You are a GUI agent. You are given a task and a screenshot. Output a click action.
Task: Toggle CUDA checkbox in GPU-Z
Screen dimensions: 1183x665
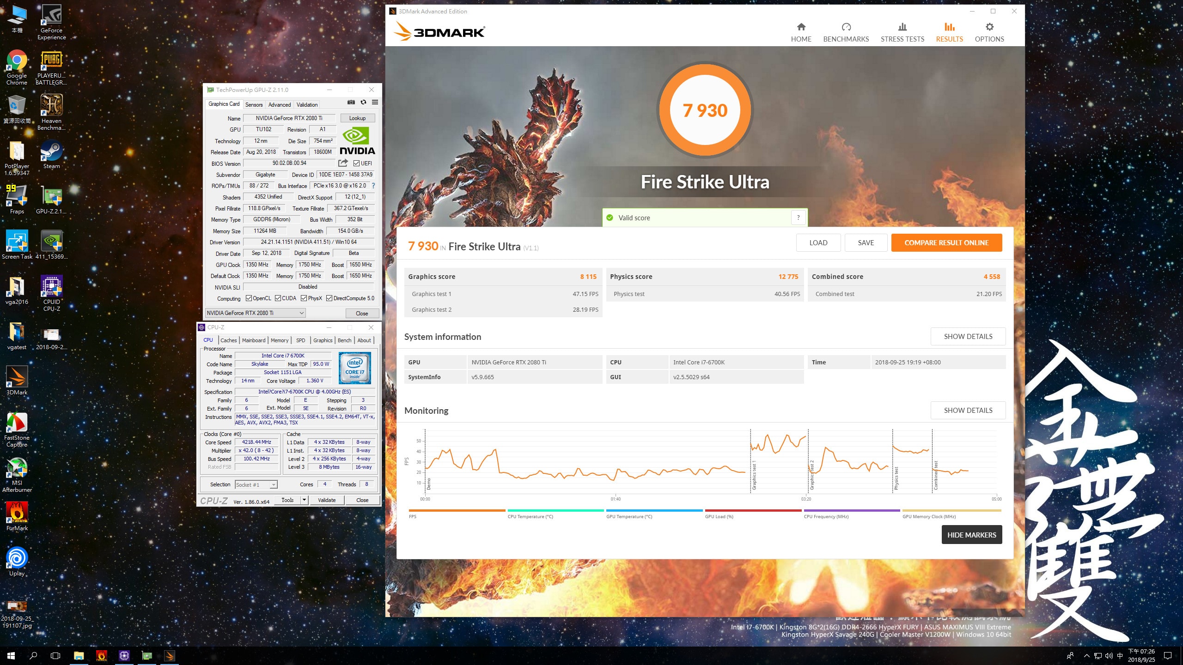[x=278, y=298]
